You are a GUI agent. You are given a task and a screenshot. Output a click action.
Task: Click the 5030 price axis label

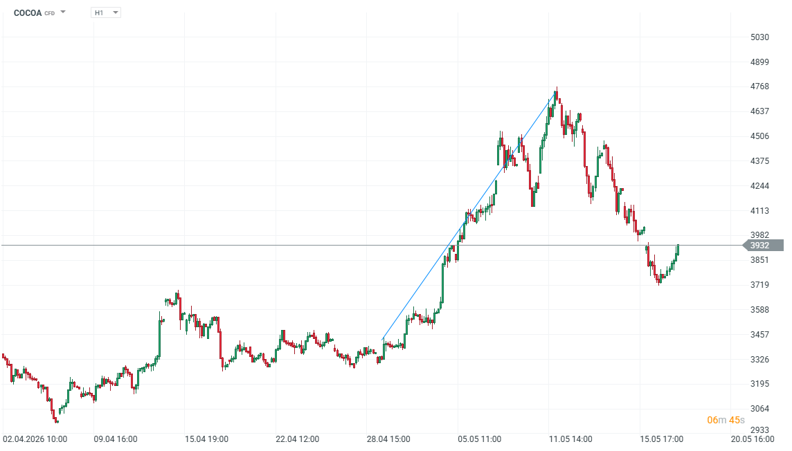point(759,37)
